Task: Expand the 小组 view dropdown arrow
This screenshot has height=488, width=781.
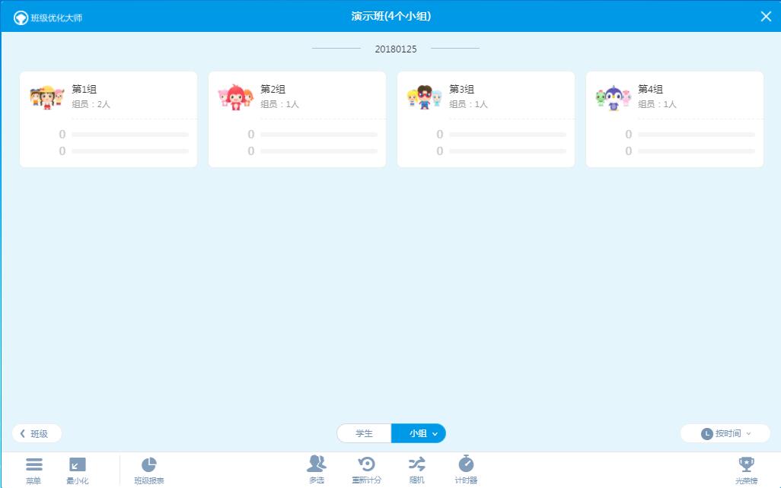Action: click(435, 433)
